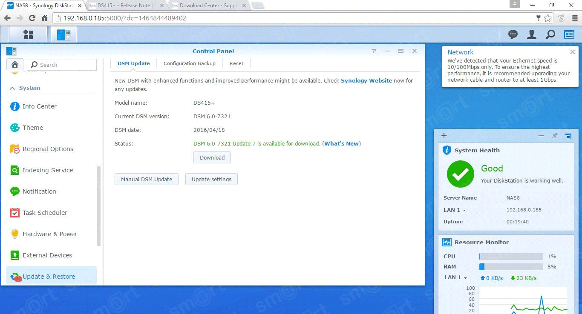Click the 192.168.0.185 IP in System Health
582x314 pixels.
pos(524,210)
